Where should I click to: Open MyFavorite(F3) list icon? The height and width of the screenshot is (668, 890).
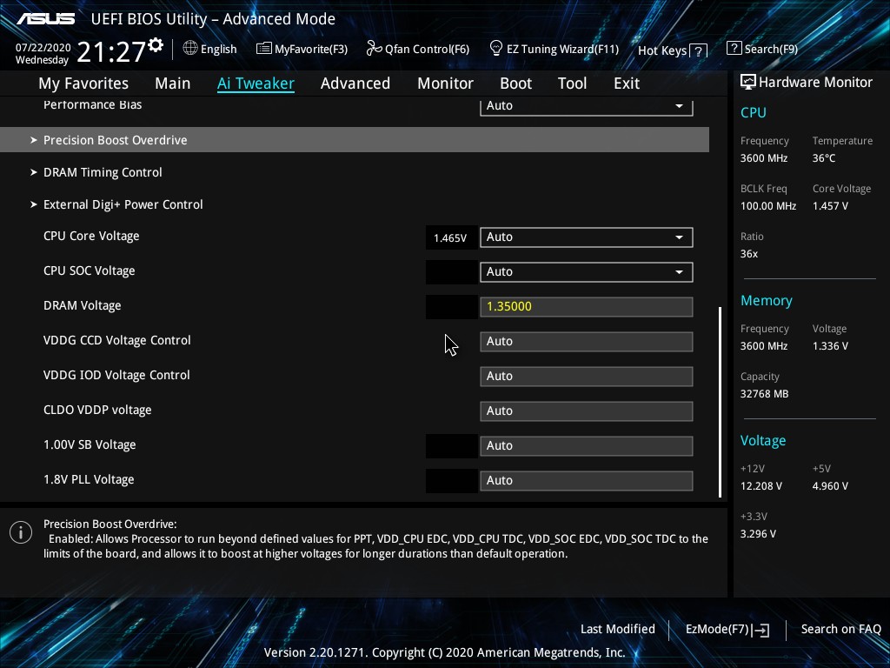pos(263,49)
